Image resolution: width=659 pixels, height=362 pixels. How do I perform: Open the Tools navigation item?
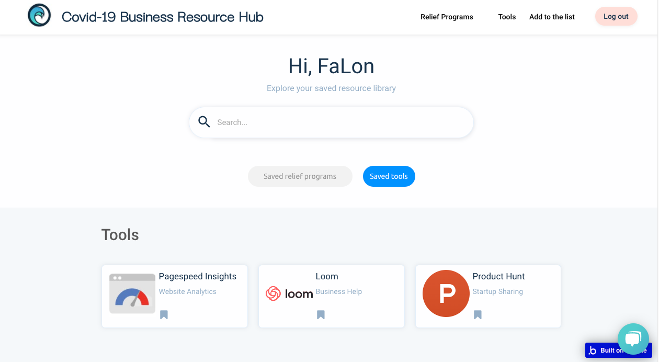[x=507, y=17]
